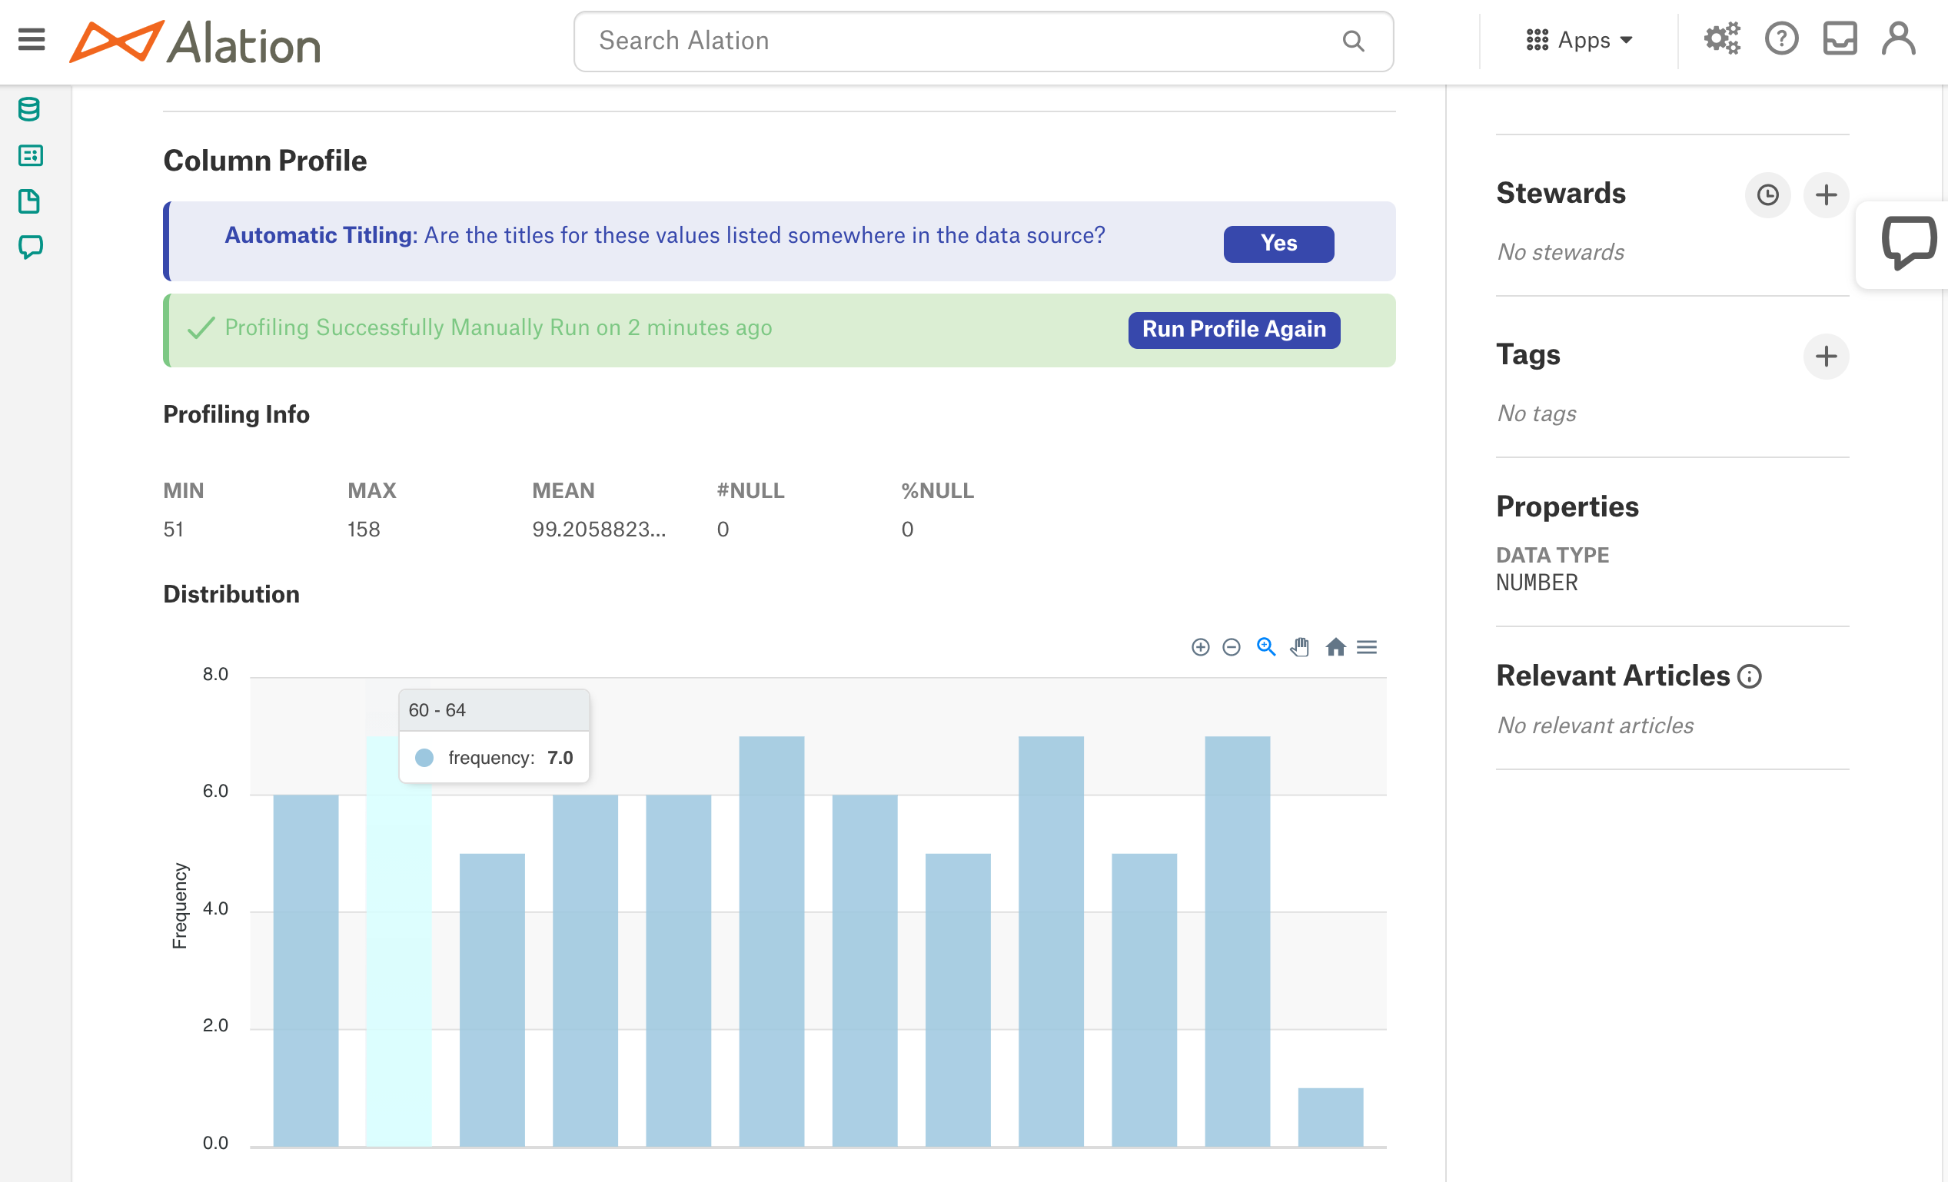
Task: Click the pan/drag hand icon on chart
Action: coord(1300,646)
